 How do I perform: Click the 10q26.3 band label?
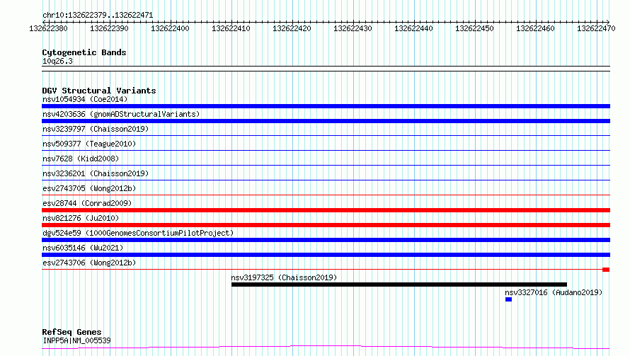[57, 61]
